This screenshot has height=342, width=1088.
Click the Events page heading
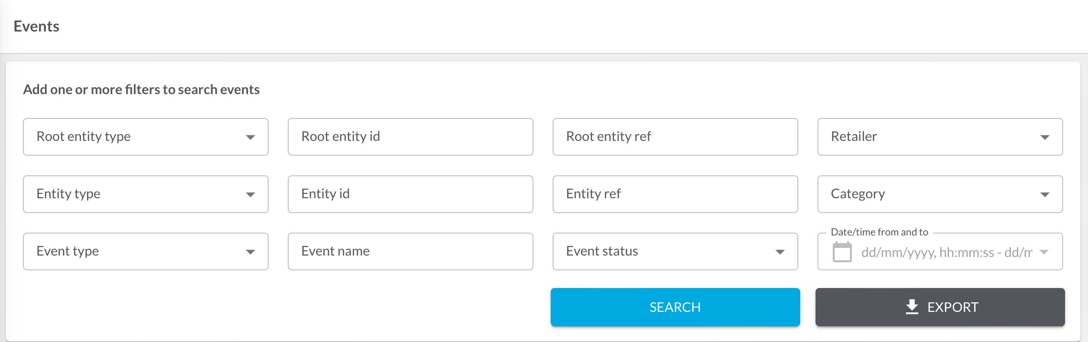35,26
